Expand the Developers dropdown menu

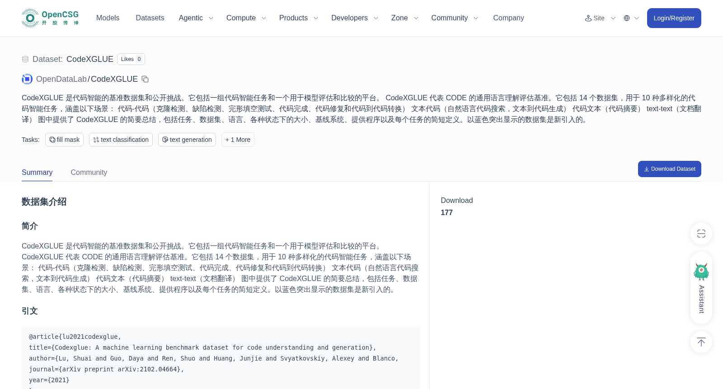[x=355, y=18]
